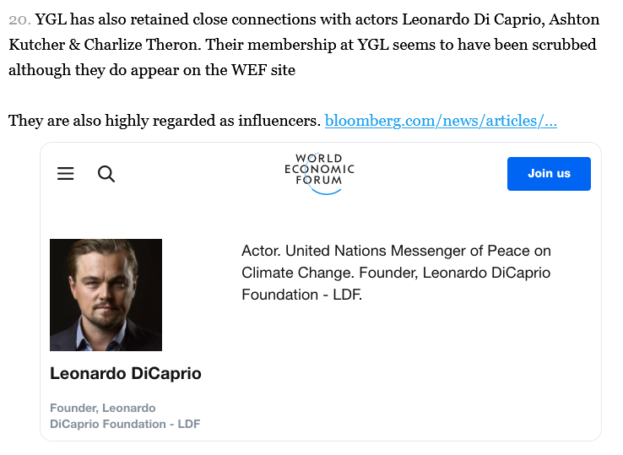Click the gray Founder, Leonardo DiCaprio Foundation subtitle
623x455 pixels.
[x=125, y=416]
